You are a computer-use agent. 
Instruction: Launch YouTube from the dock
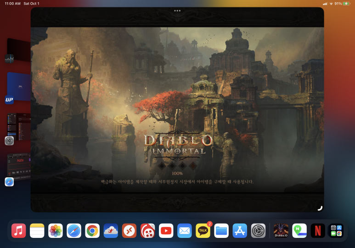point(166,231)
